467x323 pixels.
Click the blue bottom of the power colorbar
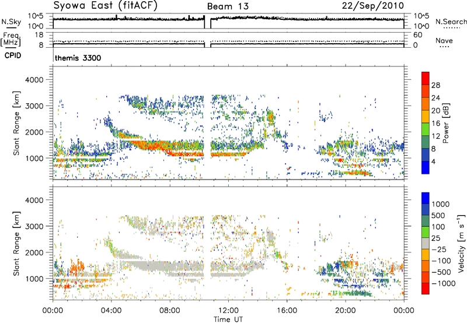pyautogui.click(x=426, y=168)
